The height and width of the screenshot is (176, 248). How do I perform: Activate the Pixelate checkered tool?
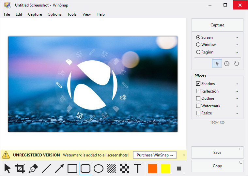click(x=125, y=169)
